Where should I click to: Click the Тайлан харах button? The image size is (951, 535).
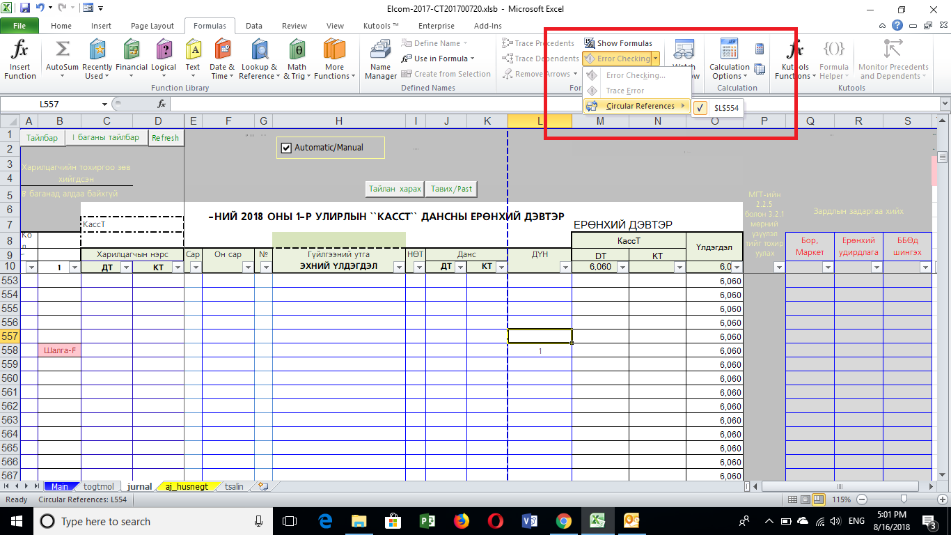(x=395, y=189)
